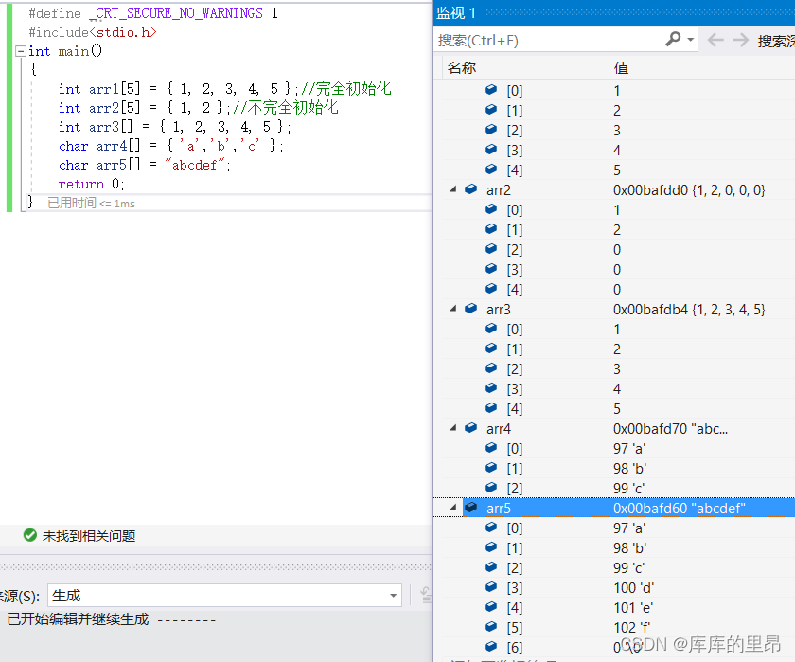795x662 pixels.
Task: Click the cube icon of arr4 element [0]
Action: click(x=491, y=447)
